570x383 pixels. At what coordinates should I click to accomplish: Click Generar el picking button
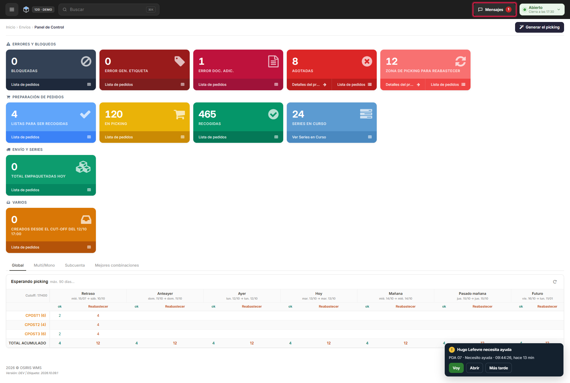click(x=539, y=27)
